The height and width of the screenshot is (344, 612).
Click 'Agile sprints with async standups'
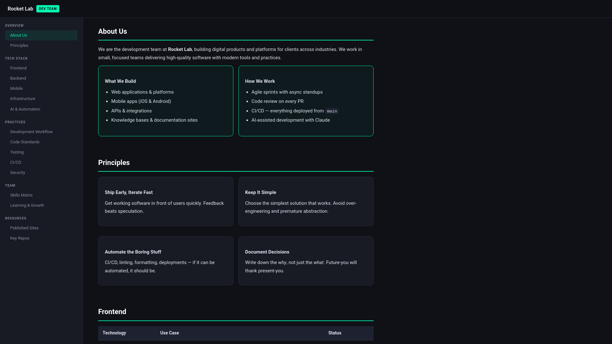pyautogui.click(x=287, y=92)
